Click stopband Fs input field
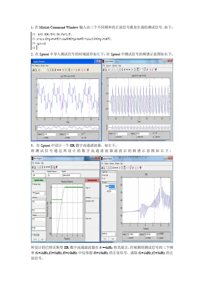 pos(39,219)
